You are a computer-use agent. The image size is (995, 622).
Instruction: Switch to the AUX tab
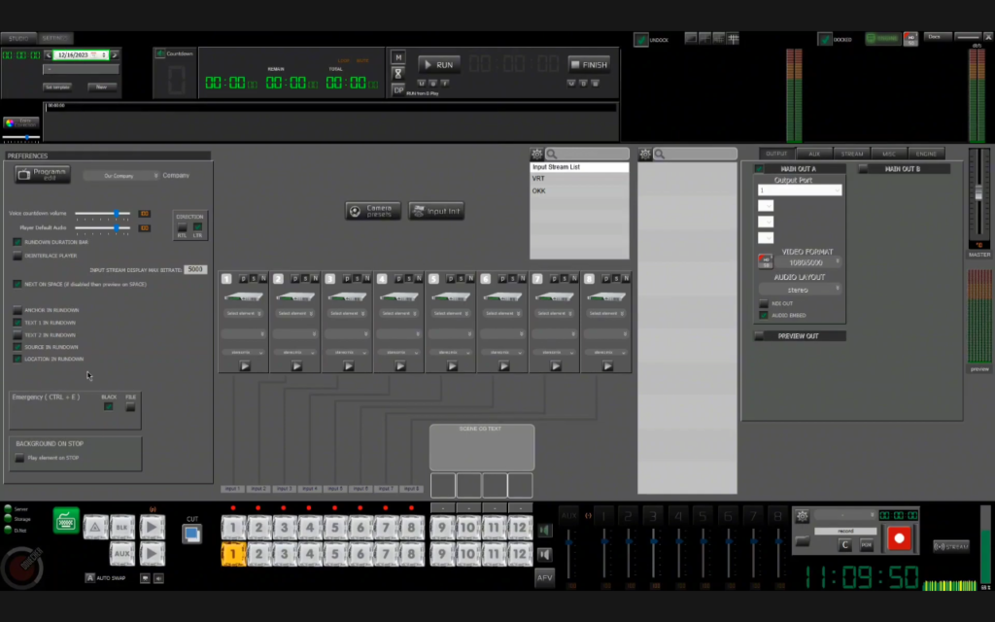click(x=814, y=154)
